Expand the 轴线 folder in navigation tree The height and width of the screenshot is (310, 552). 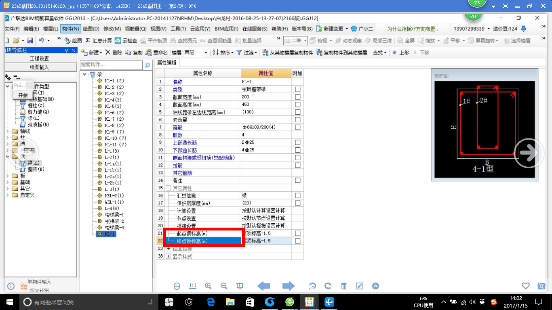click(8, 131)
